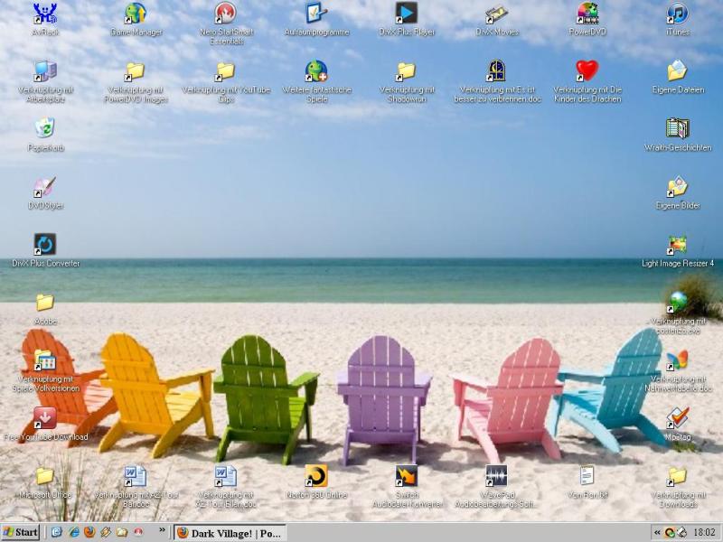Open the Switch audio converter icon
The width and height of the screenshot is (723, 542).
(x=407, y=476)
